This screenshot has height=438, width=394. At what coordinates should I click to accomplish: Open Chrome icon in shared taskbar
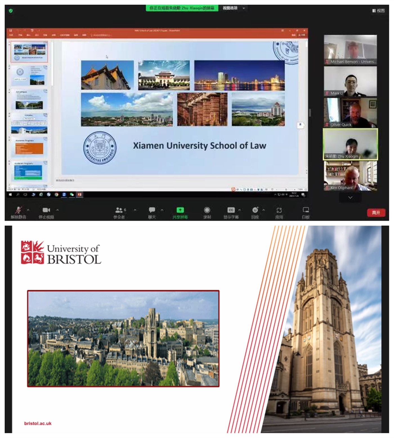[57, 194]
